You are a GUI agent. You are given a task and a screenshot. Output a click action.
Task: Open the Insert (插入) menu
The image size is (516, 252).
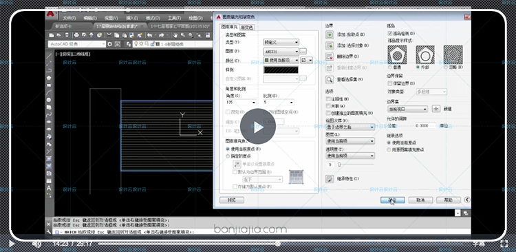(x=132, y=18)
